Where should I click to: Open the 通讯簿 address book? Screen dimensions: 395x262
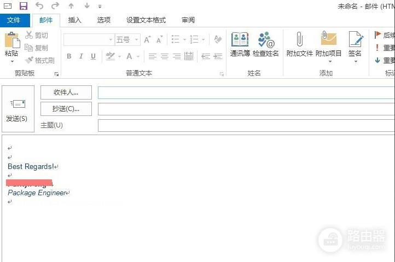coord(240,44)
